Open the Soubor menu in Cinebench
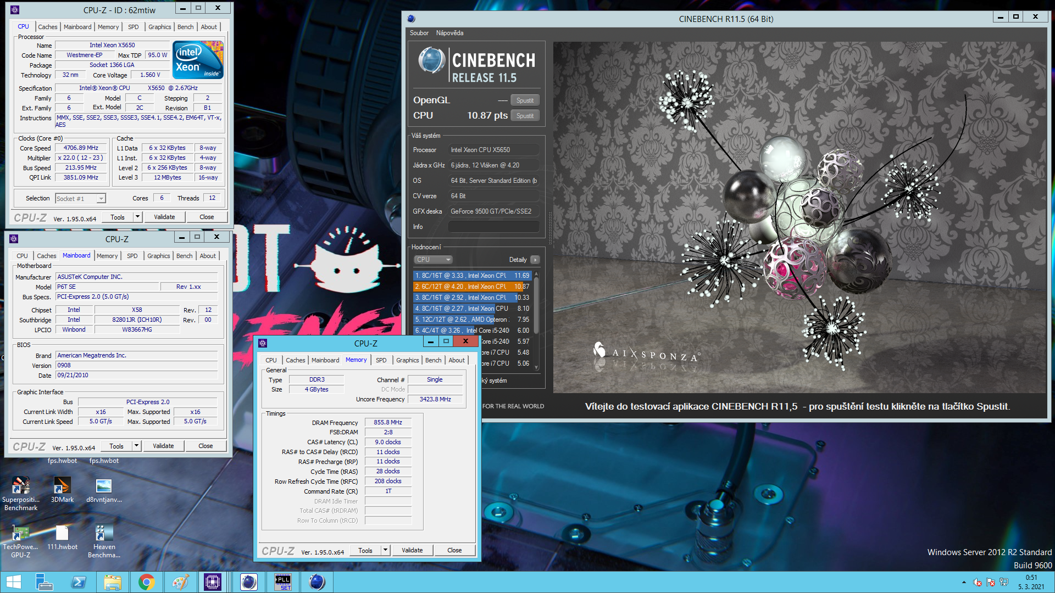The height and width of the screenshot is (593, 1055). coord(419,33)
